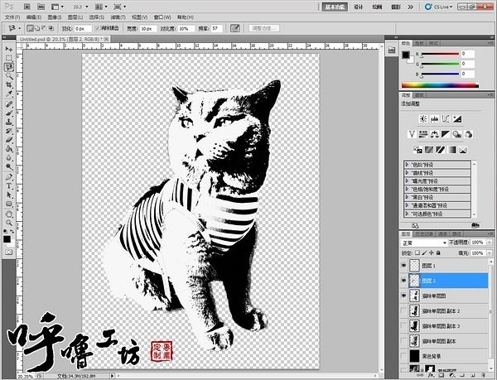The width and height of the screenshot is (497, 380).
Task: Click the color spectrum ramp bar
Action: tap(440, 85)
